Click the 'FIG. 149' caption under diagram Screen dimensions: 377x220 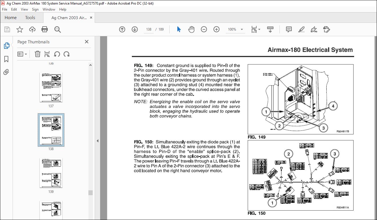click(257, 137)
